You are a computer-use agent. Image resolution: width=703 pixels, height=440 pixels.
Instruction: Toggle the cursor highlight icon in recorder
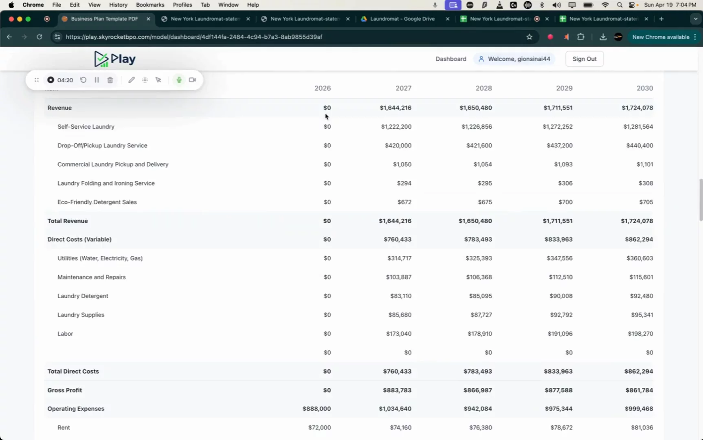(158, 80)
